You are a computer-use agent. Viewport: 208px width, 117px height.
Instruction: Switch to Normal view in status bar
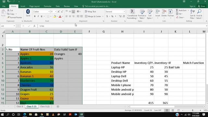coord(167,110)
